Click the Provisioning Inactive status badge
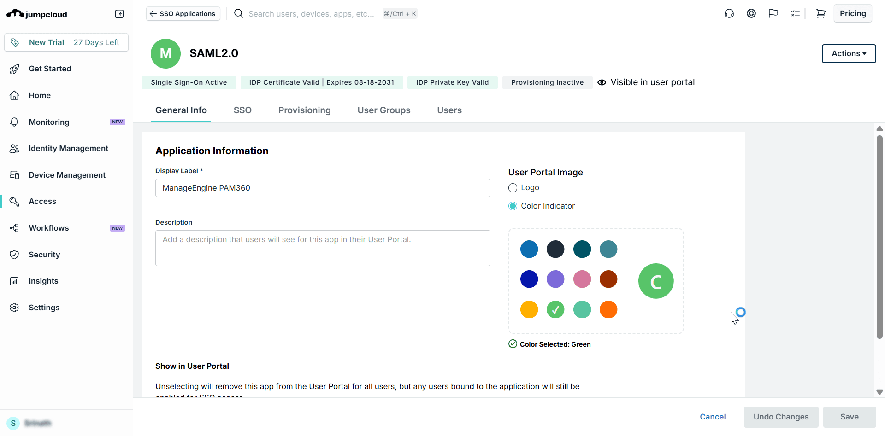Viewport: 885px width, 436px height. [547, 82]
